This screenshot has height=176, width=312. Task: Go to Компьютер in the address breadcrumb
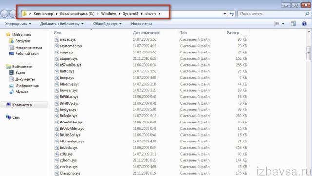43,14
